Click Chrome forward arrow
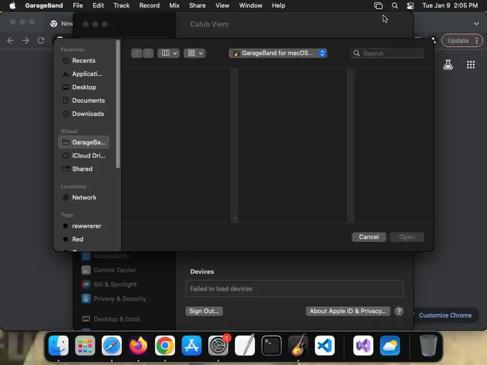Viewport: 487px width, 365px height. (26, 40)
